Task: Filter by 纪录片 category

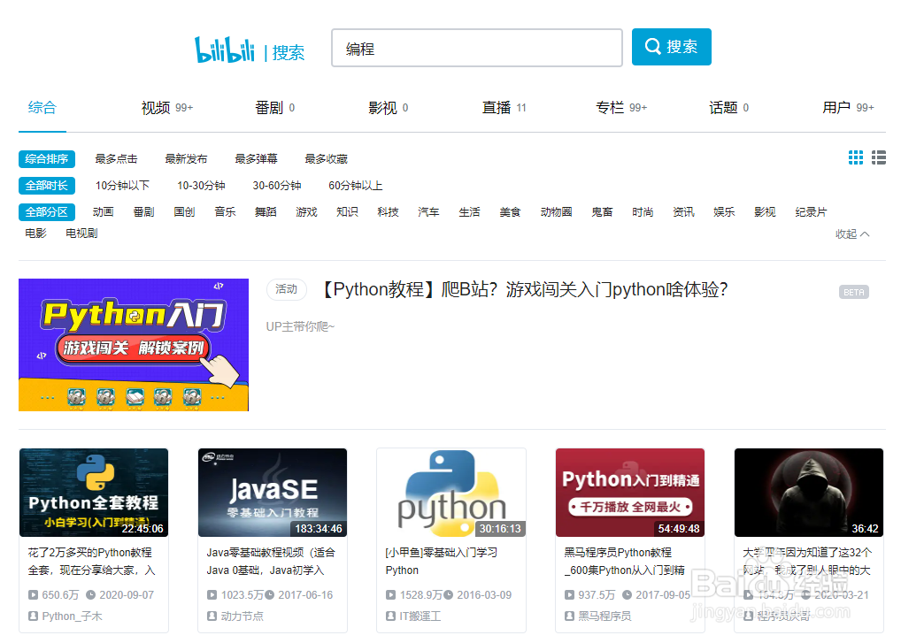Action: 811,212
